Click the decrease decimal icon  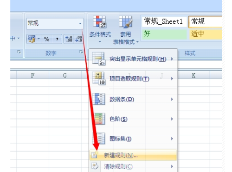click(x=78, y=39)
